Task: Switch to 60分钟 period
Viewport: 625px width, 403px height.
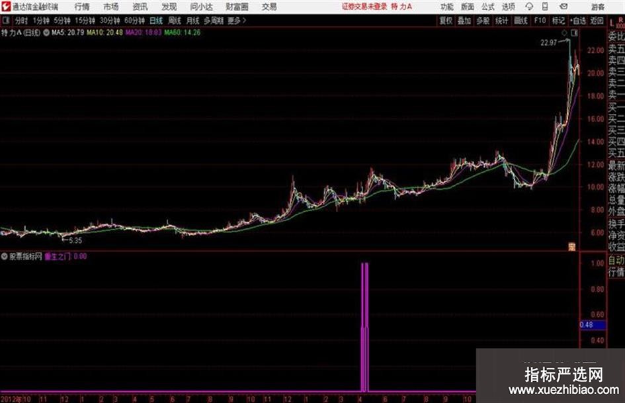Action: tap(135, 21)
